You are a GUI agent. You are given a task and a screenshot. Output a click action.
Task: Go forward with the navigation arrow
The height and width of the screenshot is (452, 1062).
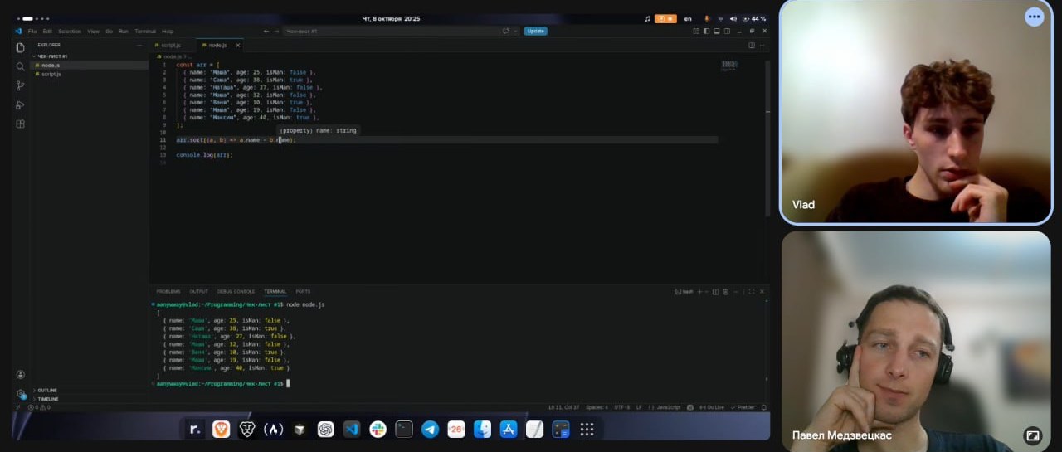click(x=275, y=31)
